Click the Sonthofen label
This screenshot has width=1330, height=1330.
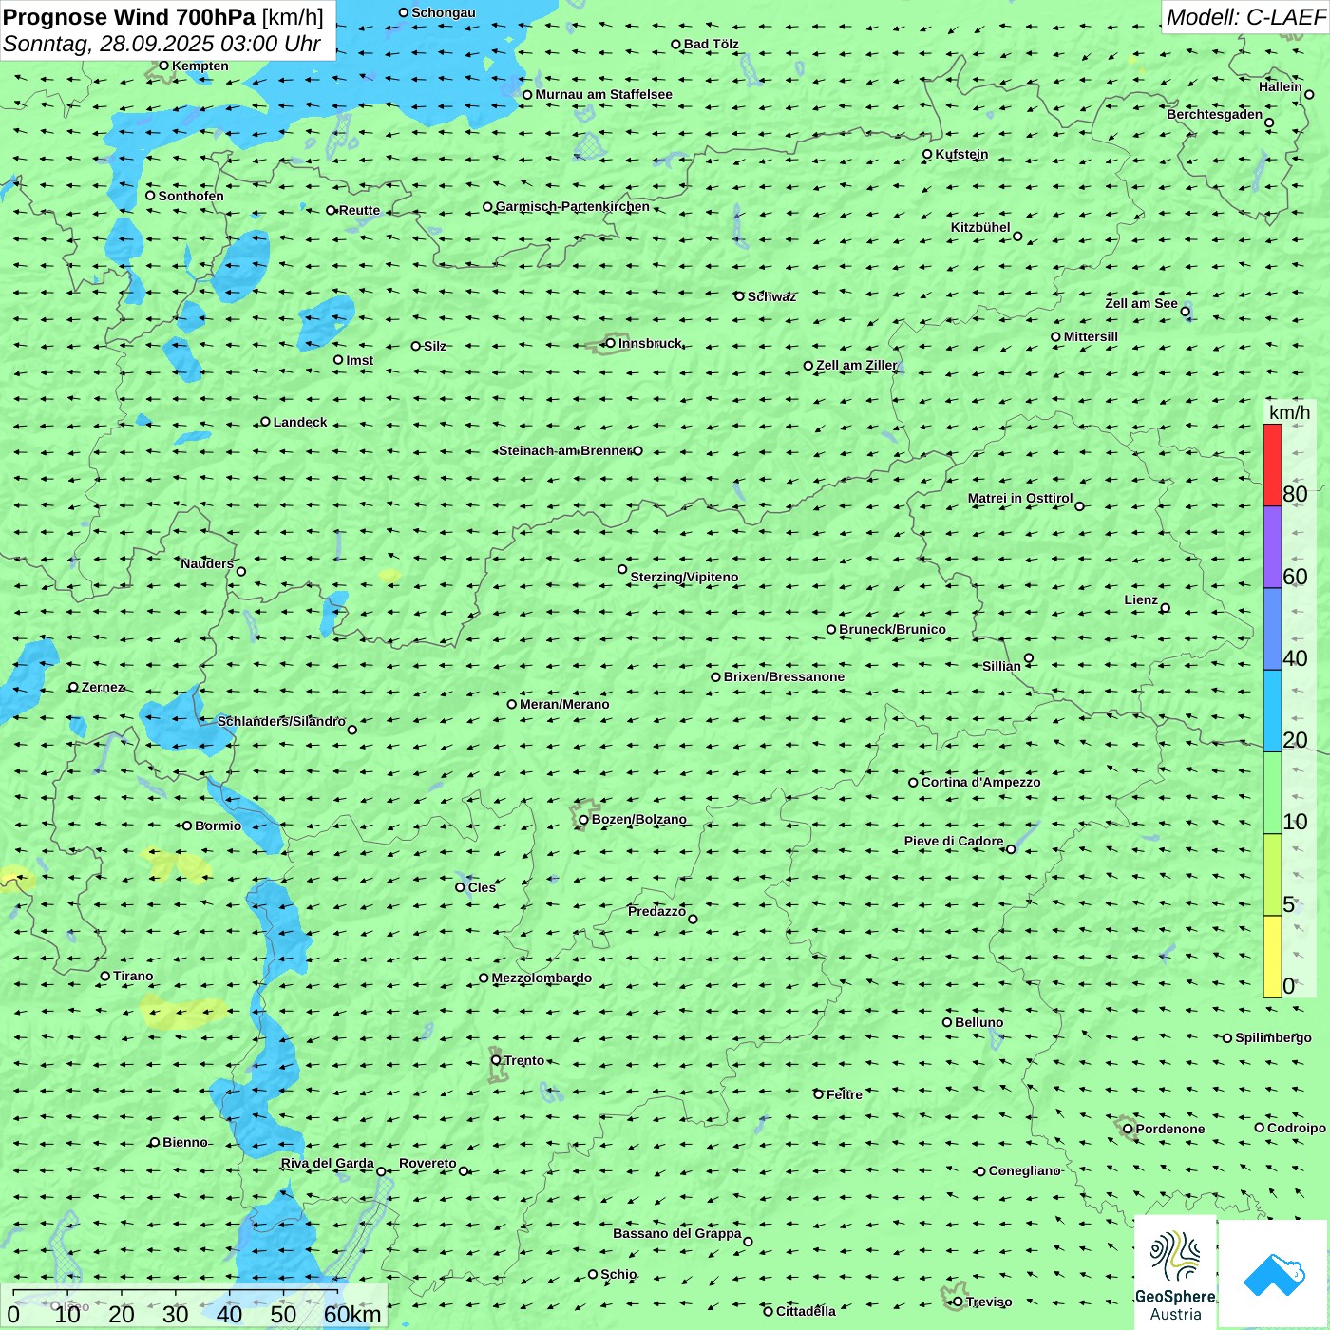click(191, 196)
